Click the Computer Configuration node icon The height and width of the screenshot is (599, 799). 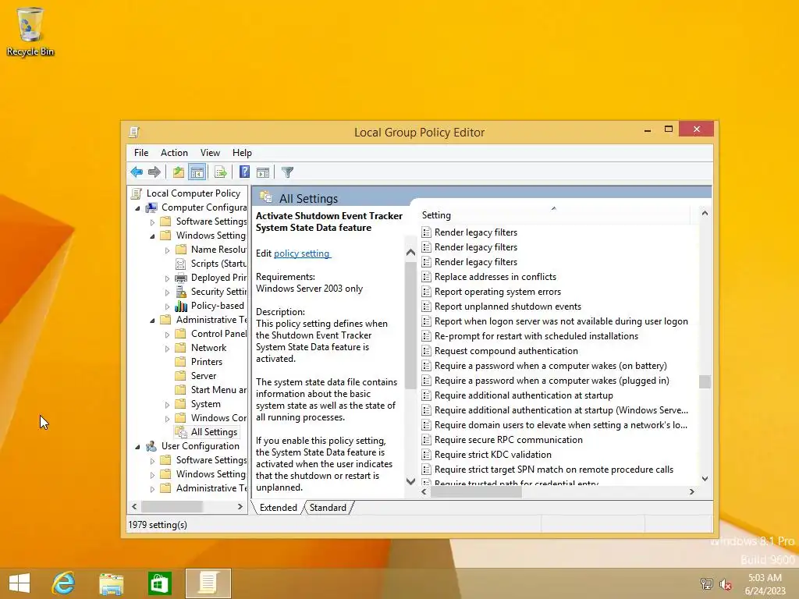click(x=151, y=207)
